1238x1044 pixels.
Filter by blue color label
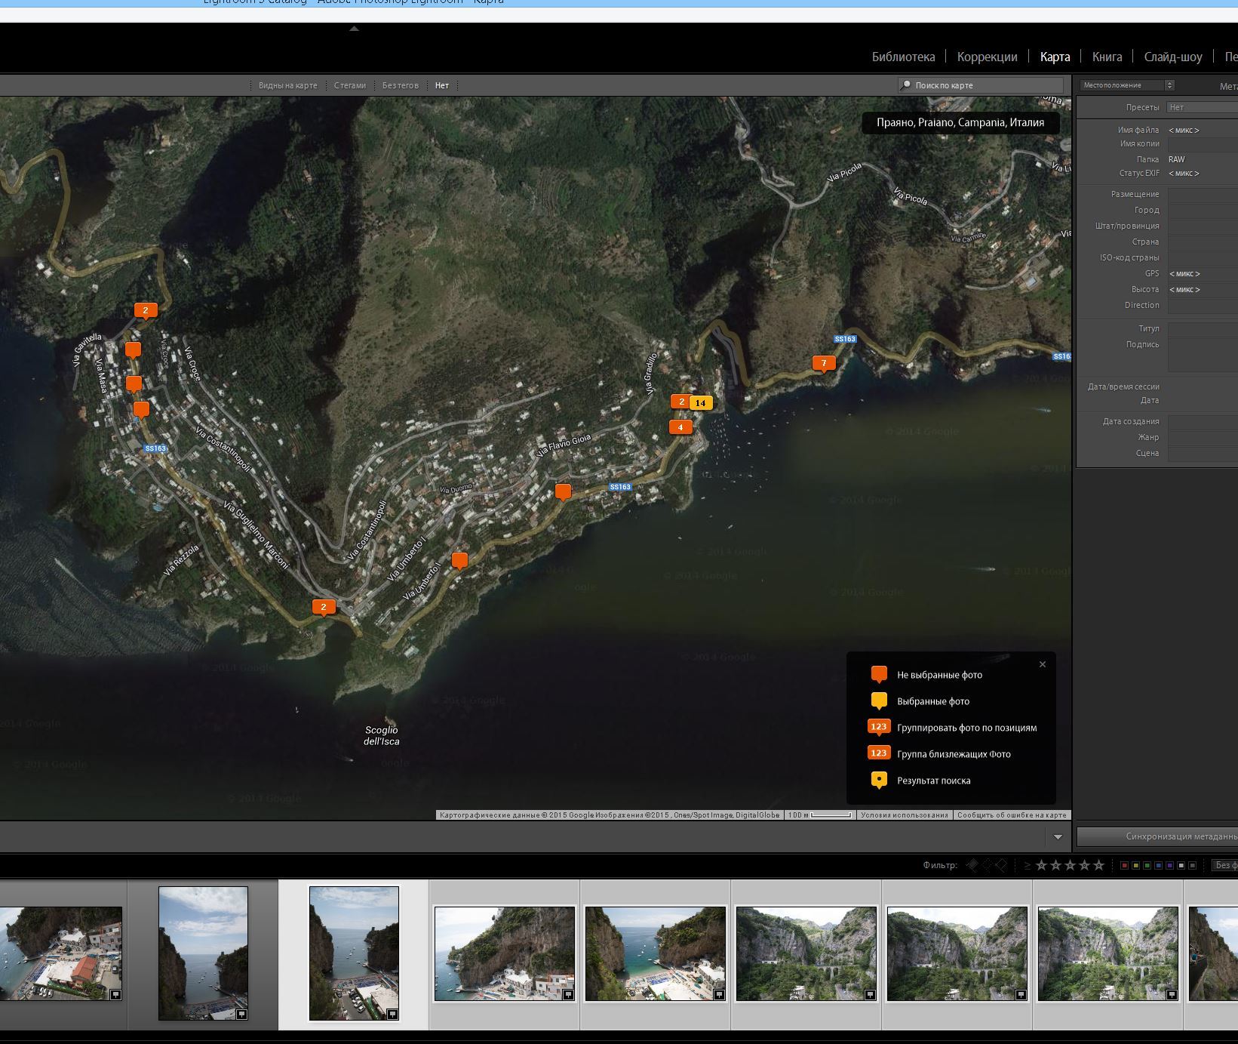coord(1158,865)
